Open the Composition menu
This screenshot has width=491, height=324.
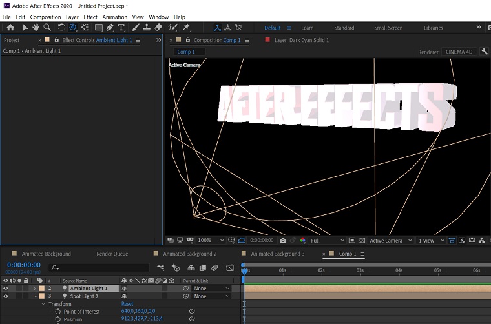tap(45, 17)
